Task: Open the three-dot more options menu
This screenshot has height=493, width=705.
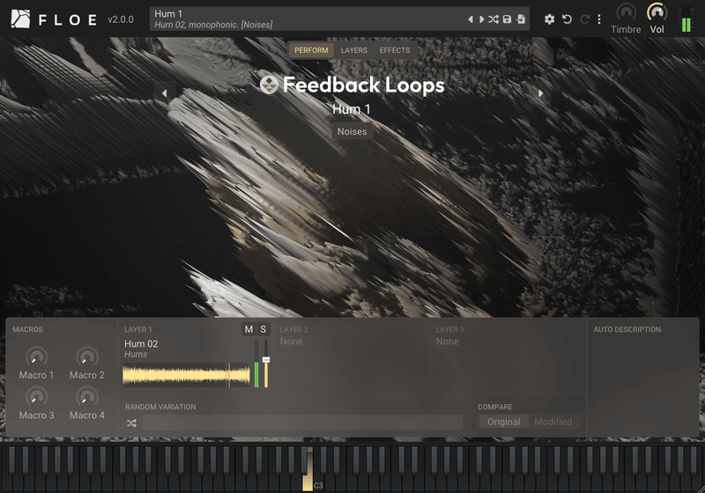Action: pos(599,19)
